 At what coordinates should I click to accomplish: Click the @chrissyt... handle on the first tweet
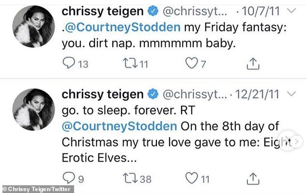(195, 12)
